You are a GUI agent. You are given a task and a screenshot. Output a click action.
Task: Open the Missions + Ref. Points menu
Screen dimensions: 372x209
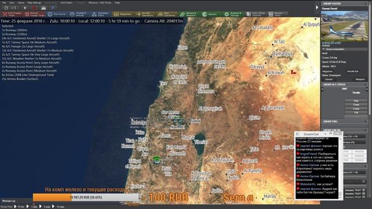pos(99,2)
